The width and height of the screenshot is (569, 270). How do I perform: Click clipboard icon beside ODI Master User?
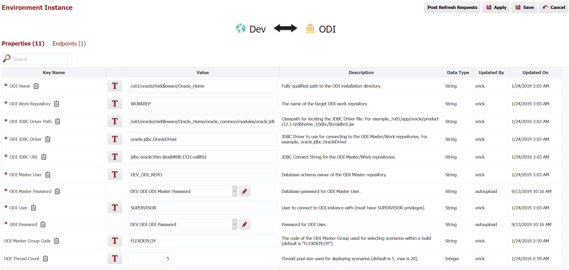(x=48, y=175)
